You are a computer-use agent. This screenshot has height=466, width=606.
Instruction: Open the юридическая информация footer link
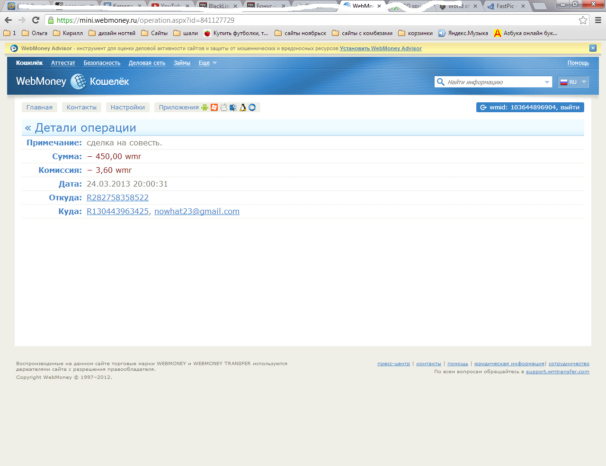coord(509,364)
